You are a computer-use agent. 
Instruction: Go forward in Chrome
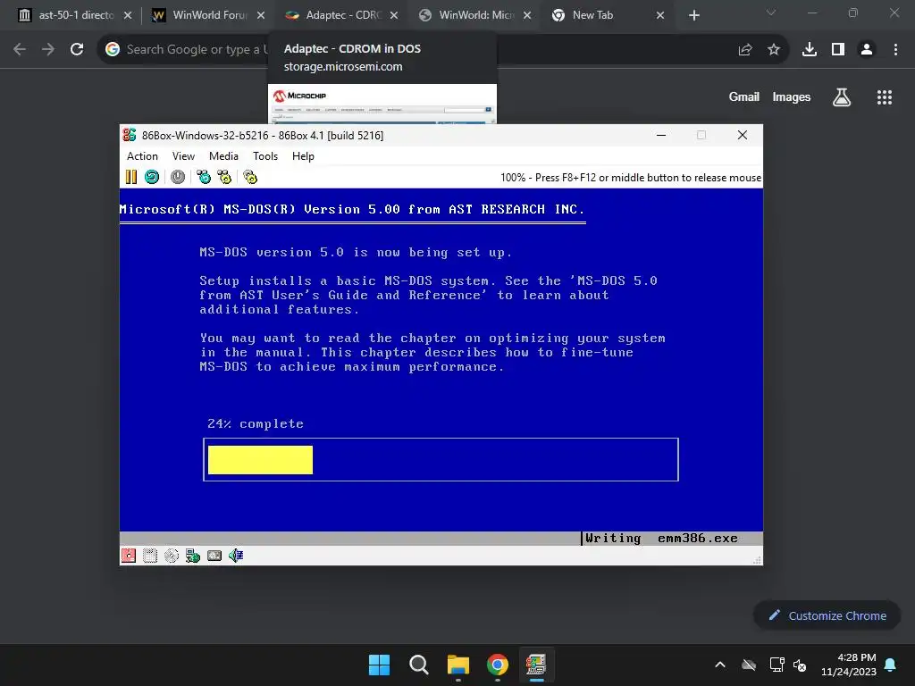point(48,50)
